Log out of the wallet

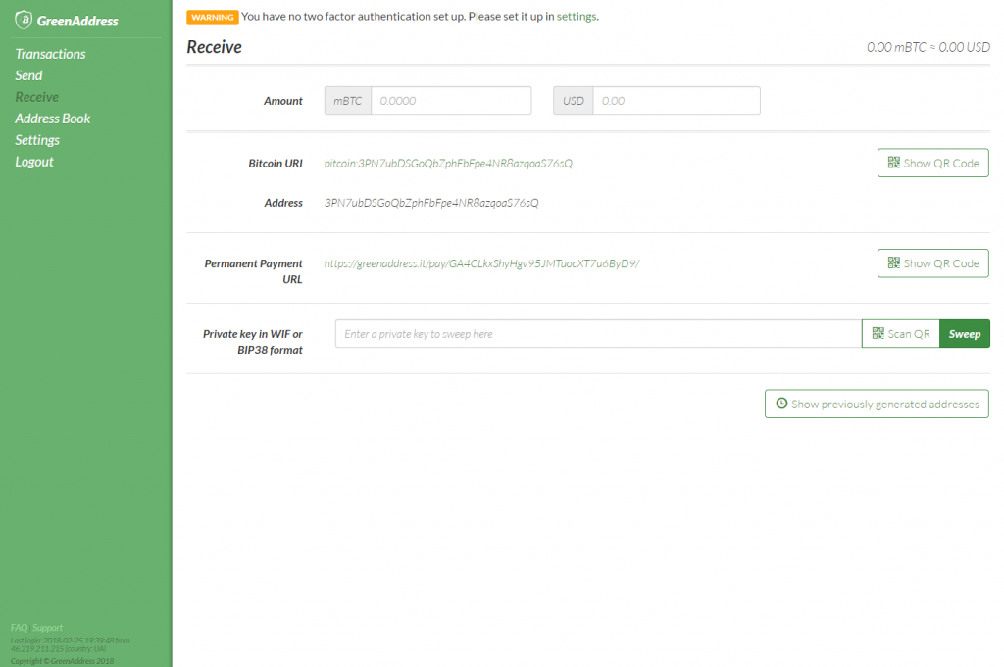click(34, 162)
